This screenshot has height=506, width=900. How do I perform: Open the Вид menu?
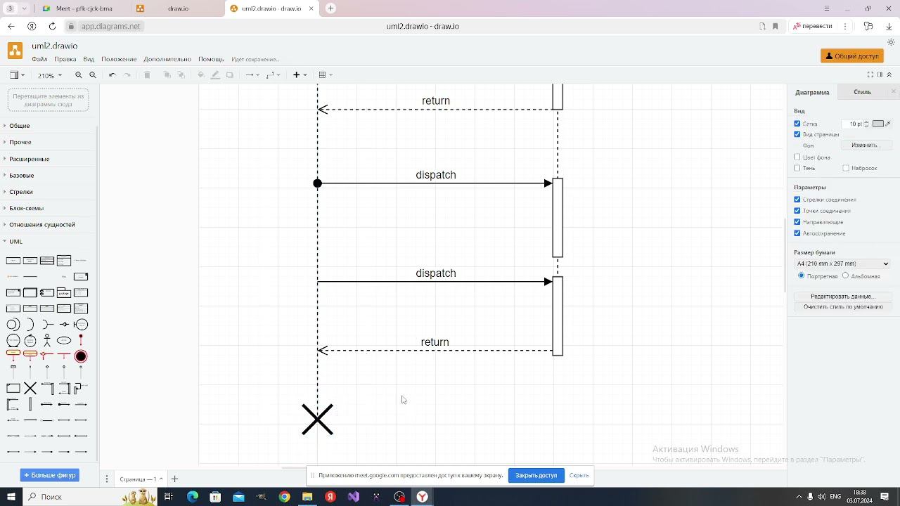click(x=89, y=59)
